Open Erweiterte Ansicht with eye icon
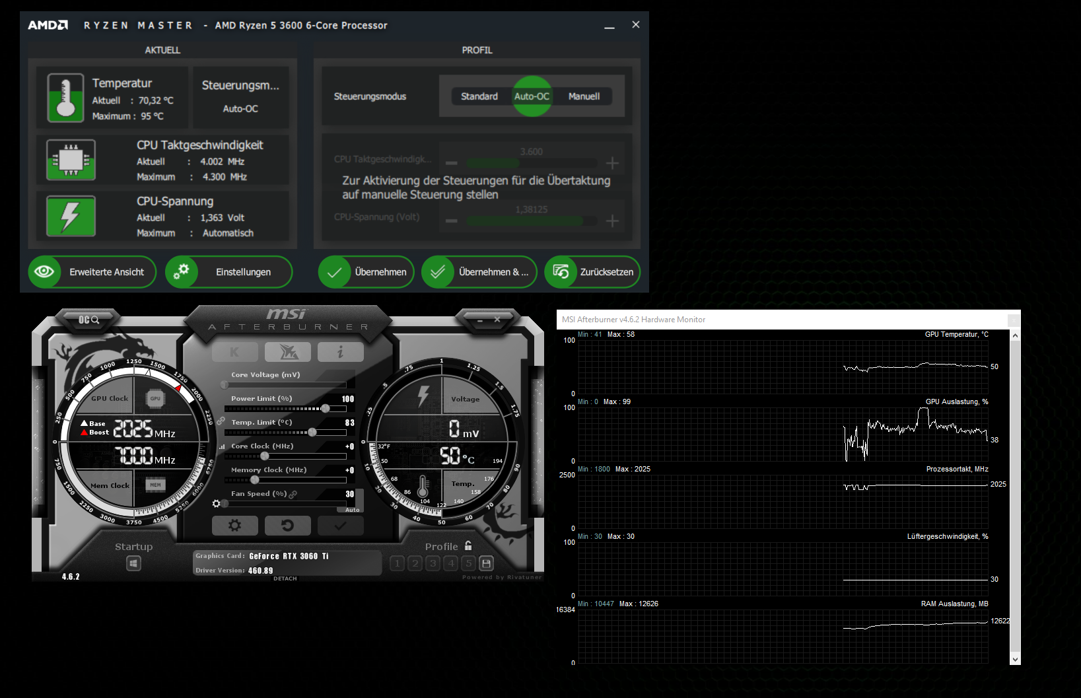This screenshot has width=1081, height=698. pyautogui.click(x=92, y=272)
